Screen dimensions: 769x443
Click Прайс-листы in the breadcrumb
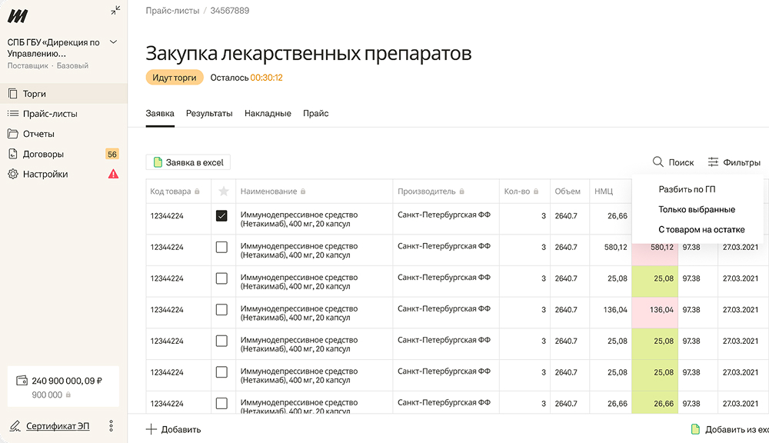[172, 11]
